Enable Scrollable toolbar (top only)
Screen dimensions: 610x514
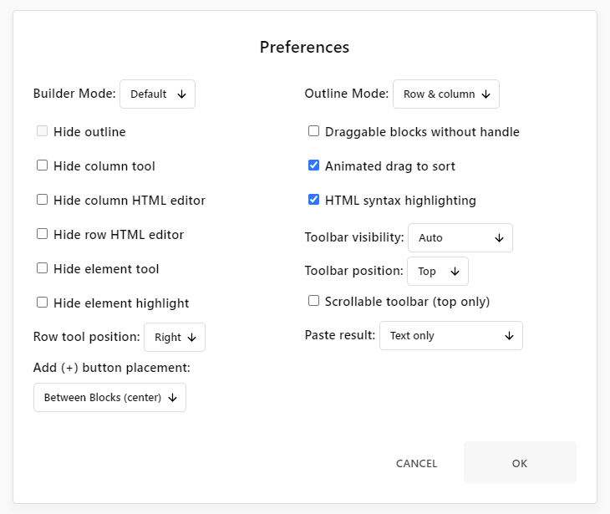[313, 301]
